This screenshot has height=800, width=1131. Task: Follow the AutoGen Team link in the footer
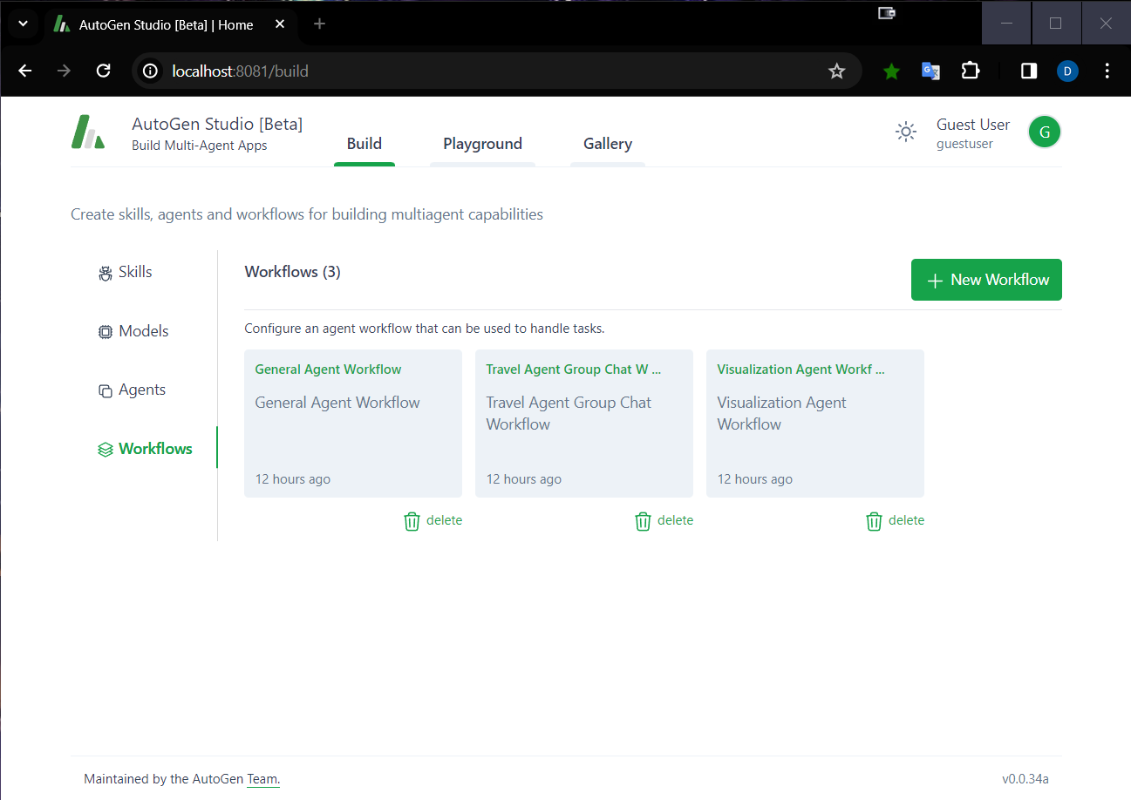pos(262,778)
